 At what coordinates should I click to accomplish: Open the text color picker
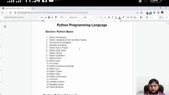[x=119, y=17]
